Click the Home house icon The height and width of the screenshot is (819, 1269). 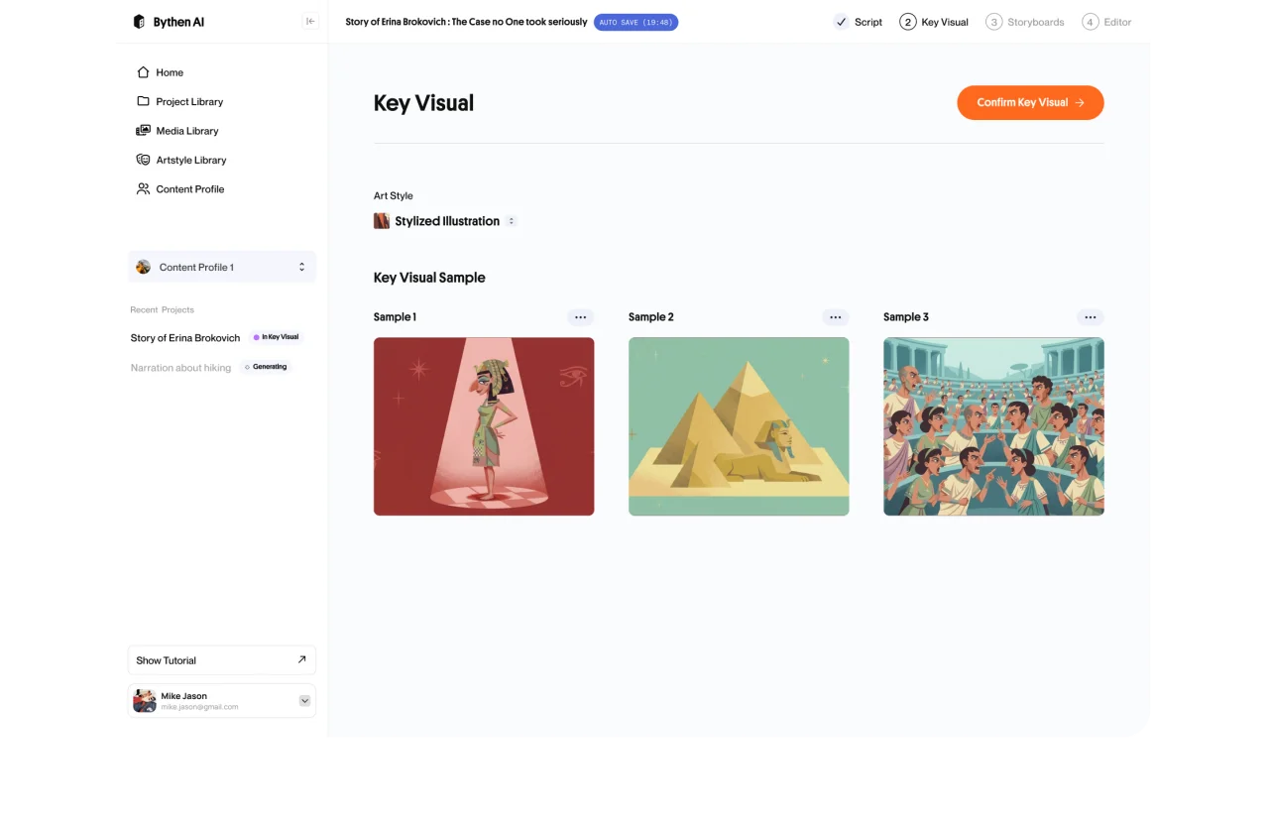[x=143, y=72]
